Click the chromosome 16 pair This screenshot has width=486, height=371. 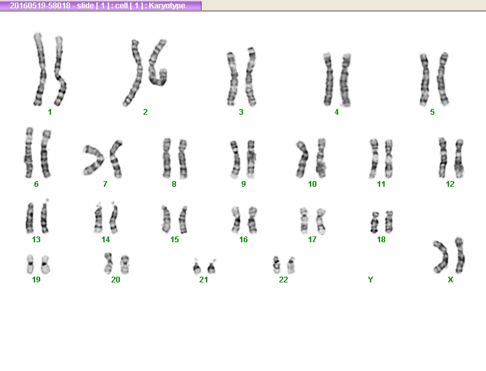pos(244,220)
